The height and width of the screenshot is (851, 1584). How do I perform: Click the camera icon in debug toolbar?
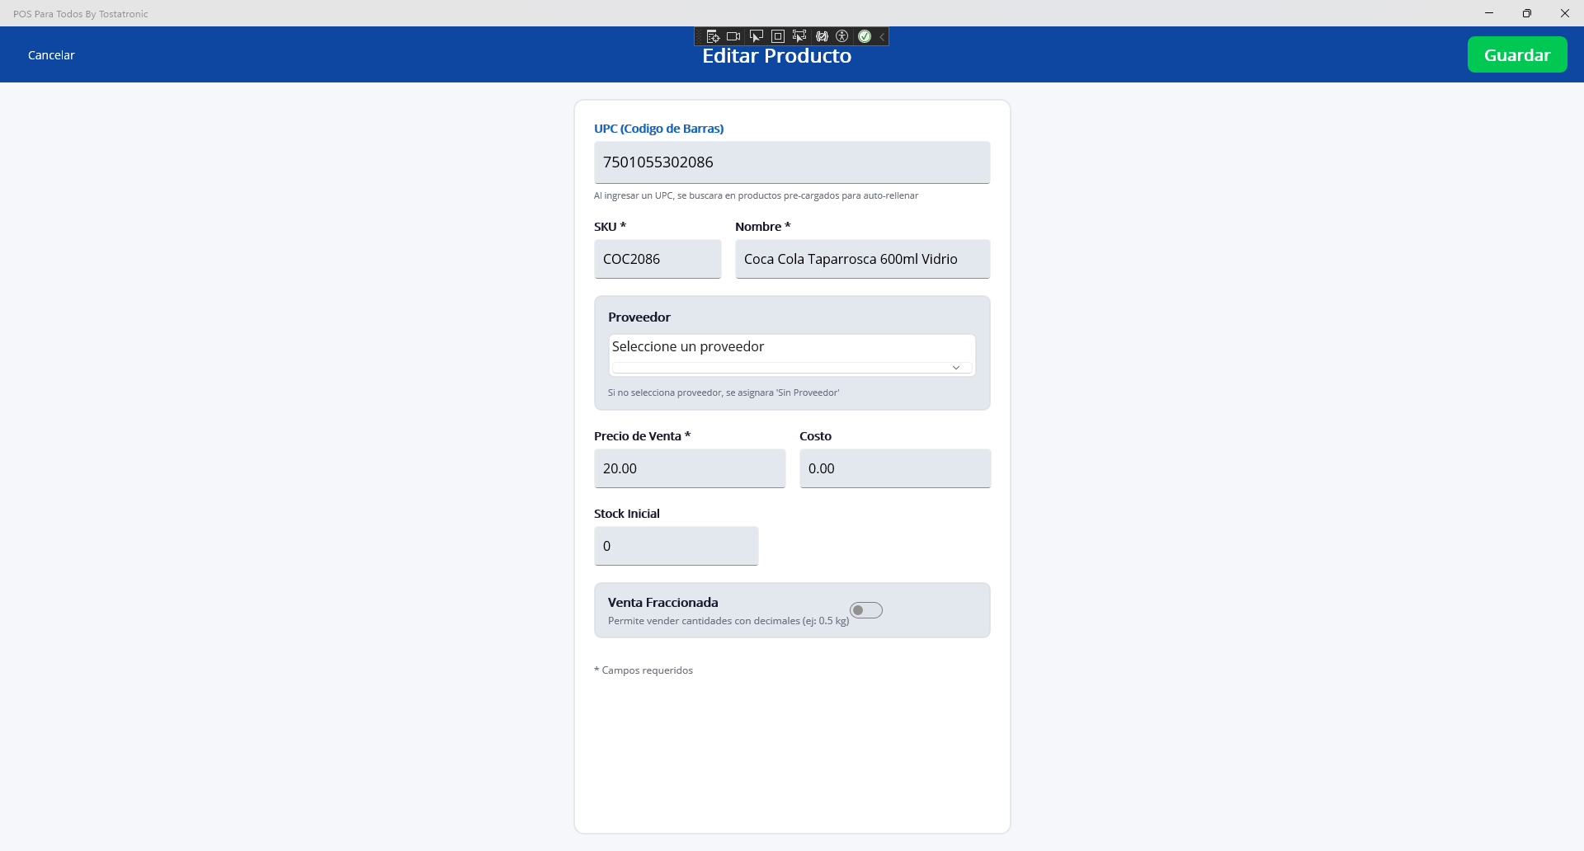click(733, 36)
